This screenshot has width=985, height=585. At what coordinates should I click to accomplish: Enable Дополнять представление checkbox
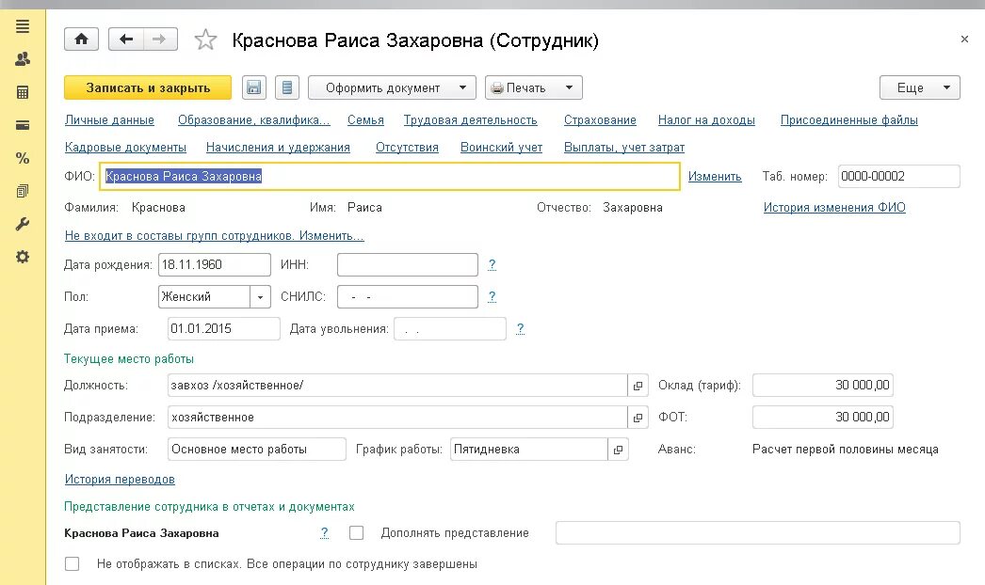(357, 533)
